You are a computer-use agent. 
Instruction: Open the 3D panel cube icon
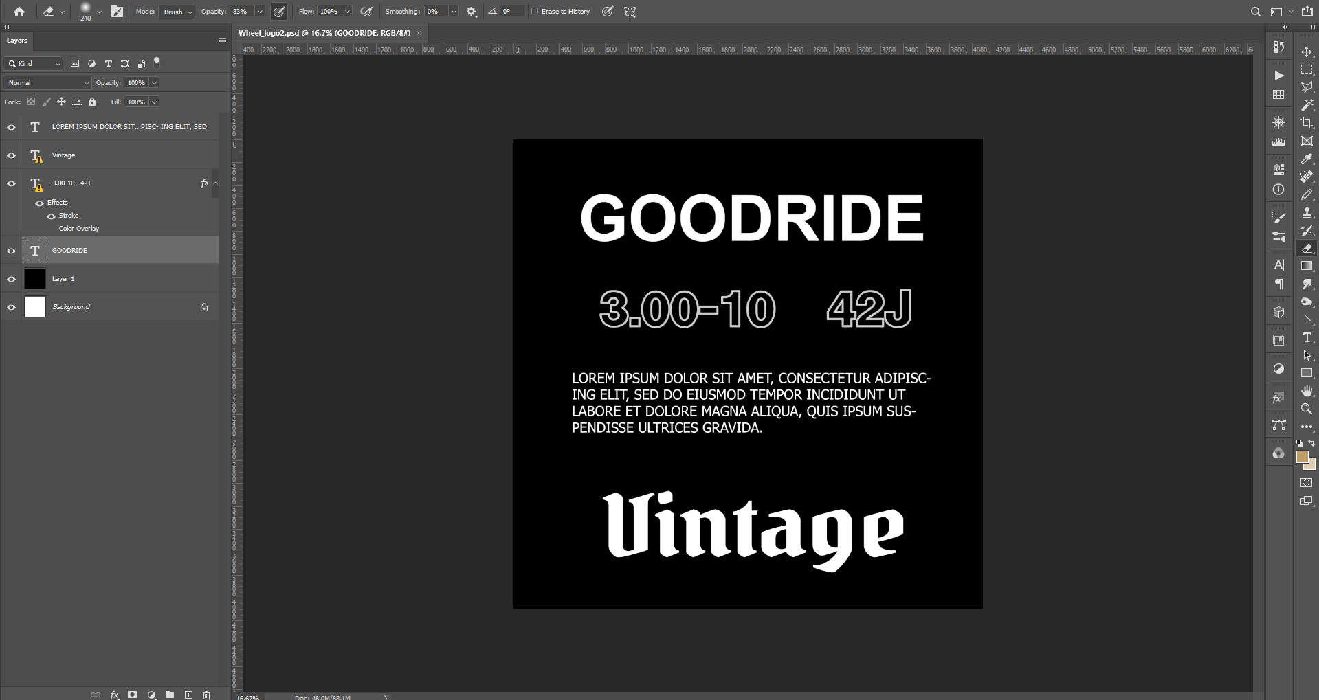coord(1278,313)
